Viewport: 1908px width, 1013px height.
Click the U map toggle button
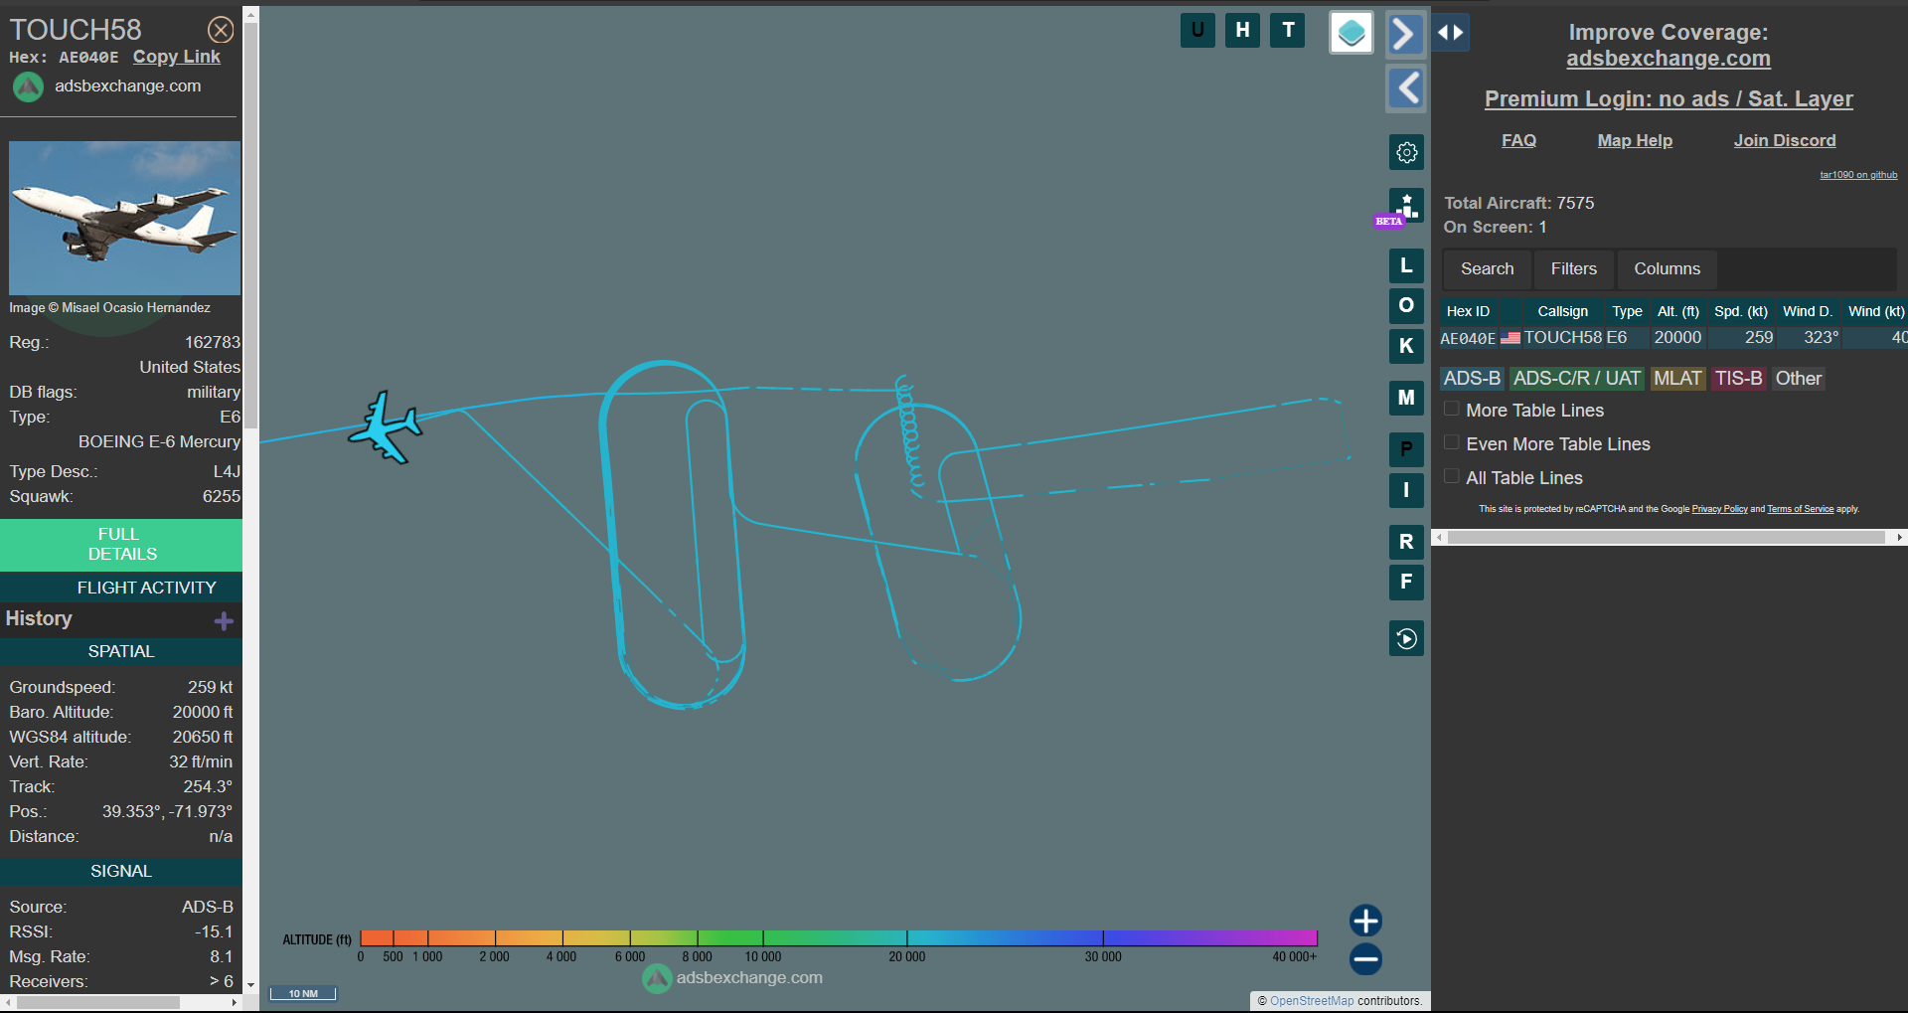click(x=1197, y=30)
